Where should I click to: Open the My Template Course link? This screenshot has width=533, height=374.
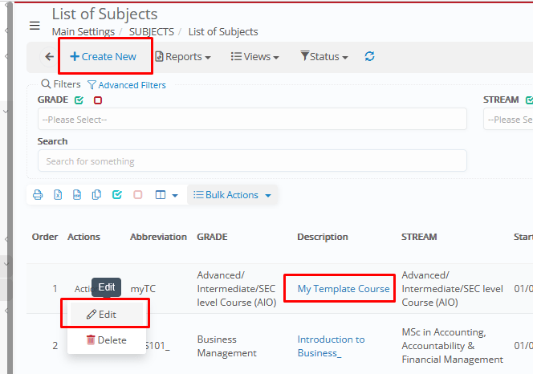coord(343,289)
